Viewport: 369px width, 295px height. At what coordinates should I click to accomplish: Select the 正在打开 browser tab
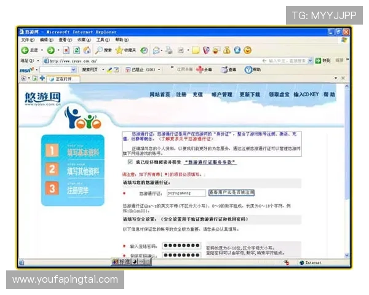pos(63,79)
